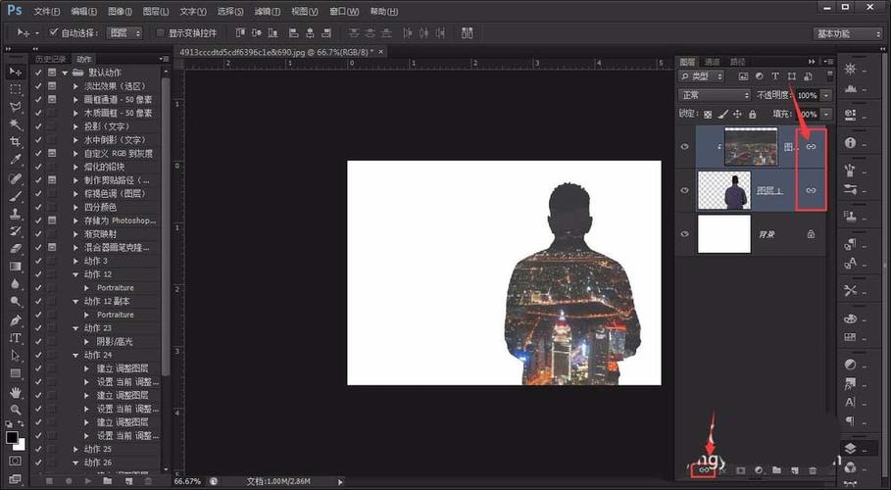Open the 基本功能 workspace dropdown
The width and height of the screenshot is (891, 490).
pos(847,33)
